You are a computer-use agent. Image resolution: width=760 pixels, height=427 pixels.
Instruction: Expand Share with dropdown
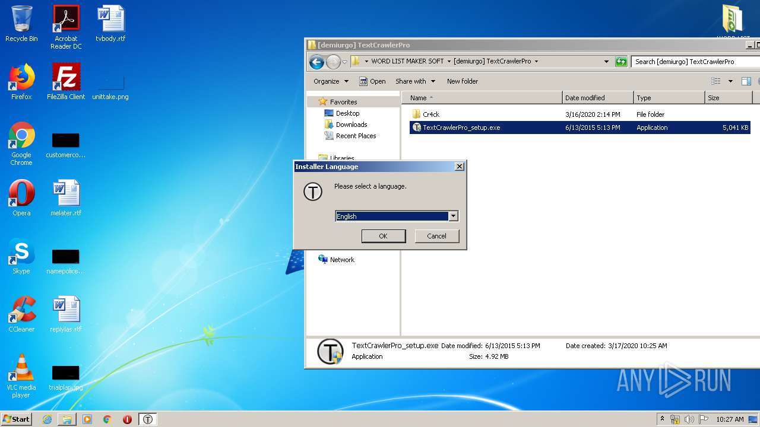[x=415, y=81]
